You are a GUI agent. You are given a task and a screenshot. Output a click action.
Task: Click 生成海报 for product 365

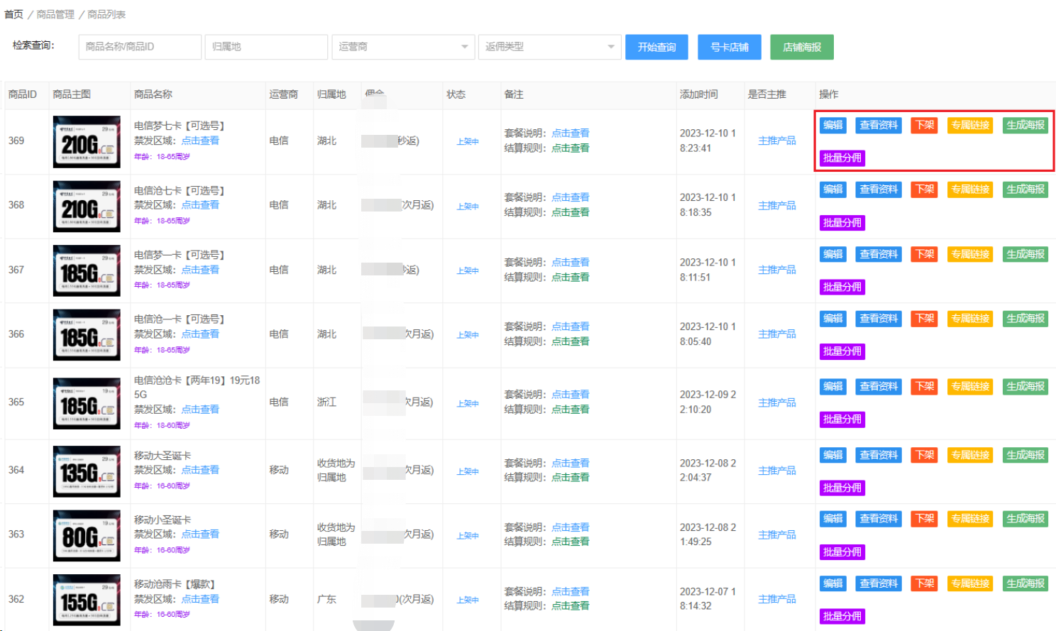pyautogui.click(x=1025, y=387)
